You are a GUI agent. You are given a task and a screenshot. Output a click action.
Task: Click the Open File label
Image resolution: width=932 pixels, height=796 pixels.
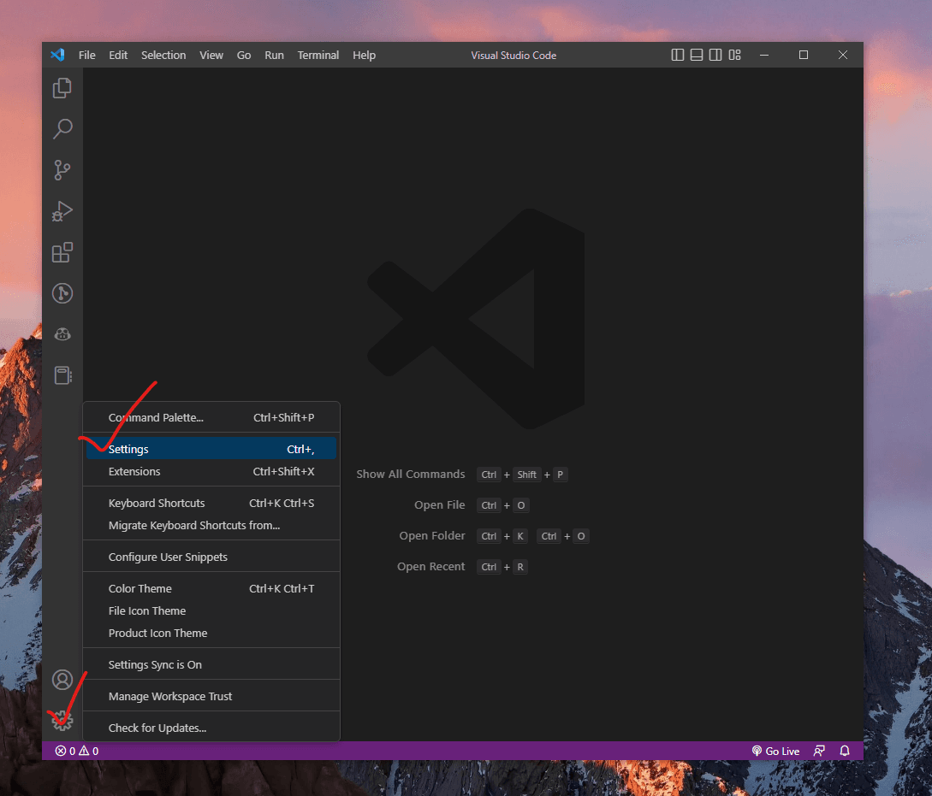pyautogui.click(x=440, y=505)
